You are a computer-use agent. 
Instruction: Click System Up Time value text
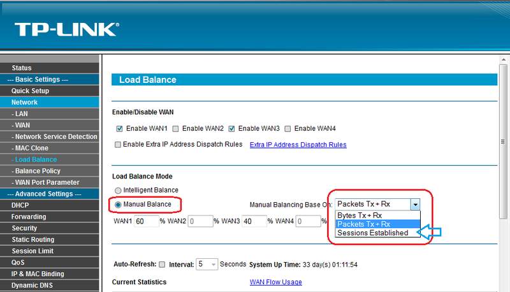[x=330, y=265]
